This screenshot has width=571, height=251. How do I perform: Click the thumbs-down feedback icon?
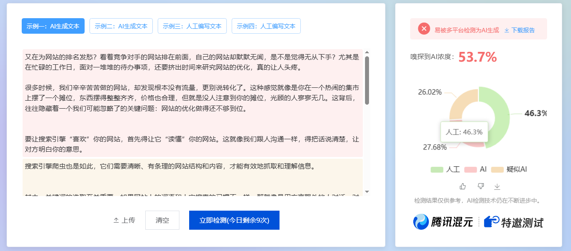[x=481, y=186]
